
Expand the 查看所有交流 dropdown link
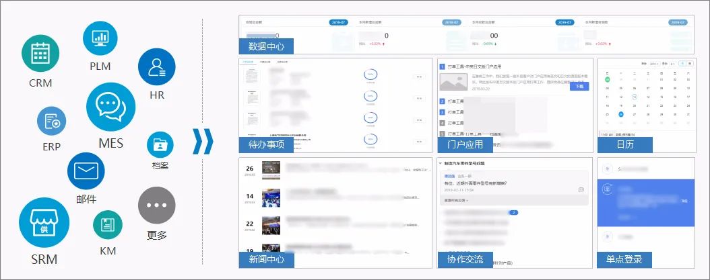pyautogui.click(x=455, y=200)
